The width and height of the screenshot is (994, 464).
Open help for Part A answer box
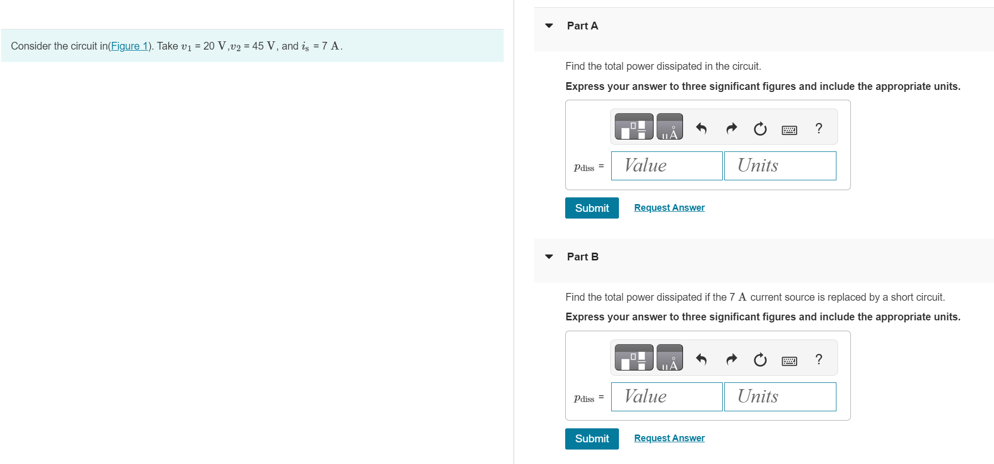pyautogui.click(x=818, y=128)
